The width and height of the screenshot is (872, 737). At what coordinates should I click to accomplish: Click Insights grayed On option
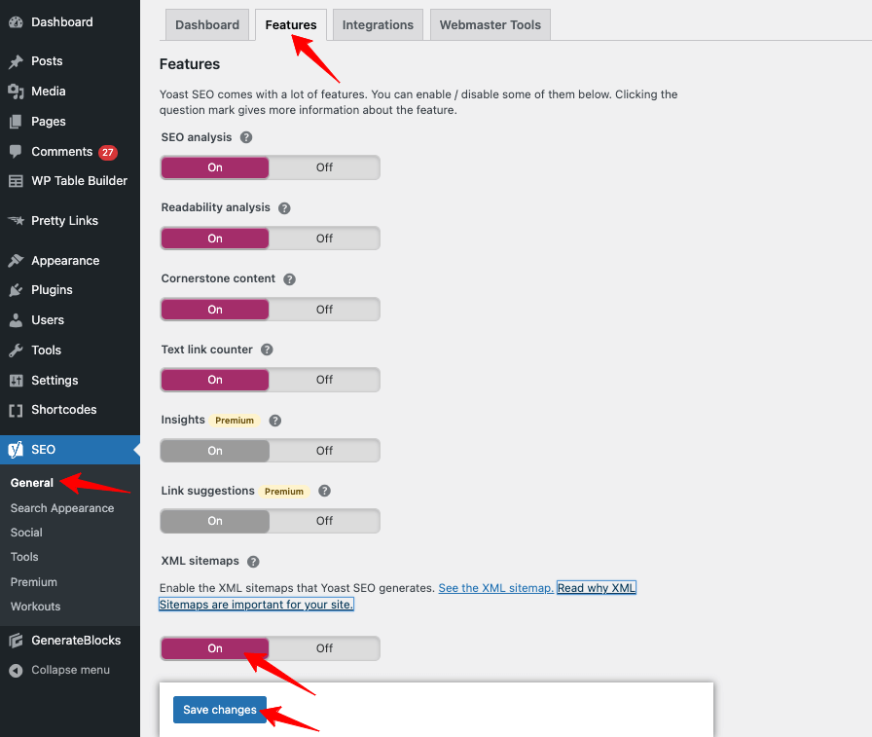(x=215, y=451)
